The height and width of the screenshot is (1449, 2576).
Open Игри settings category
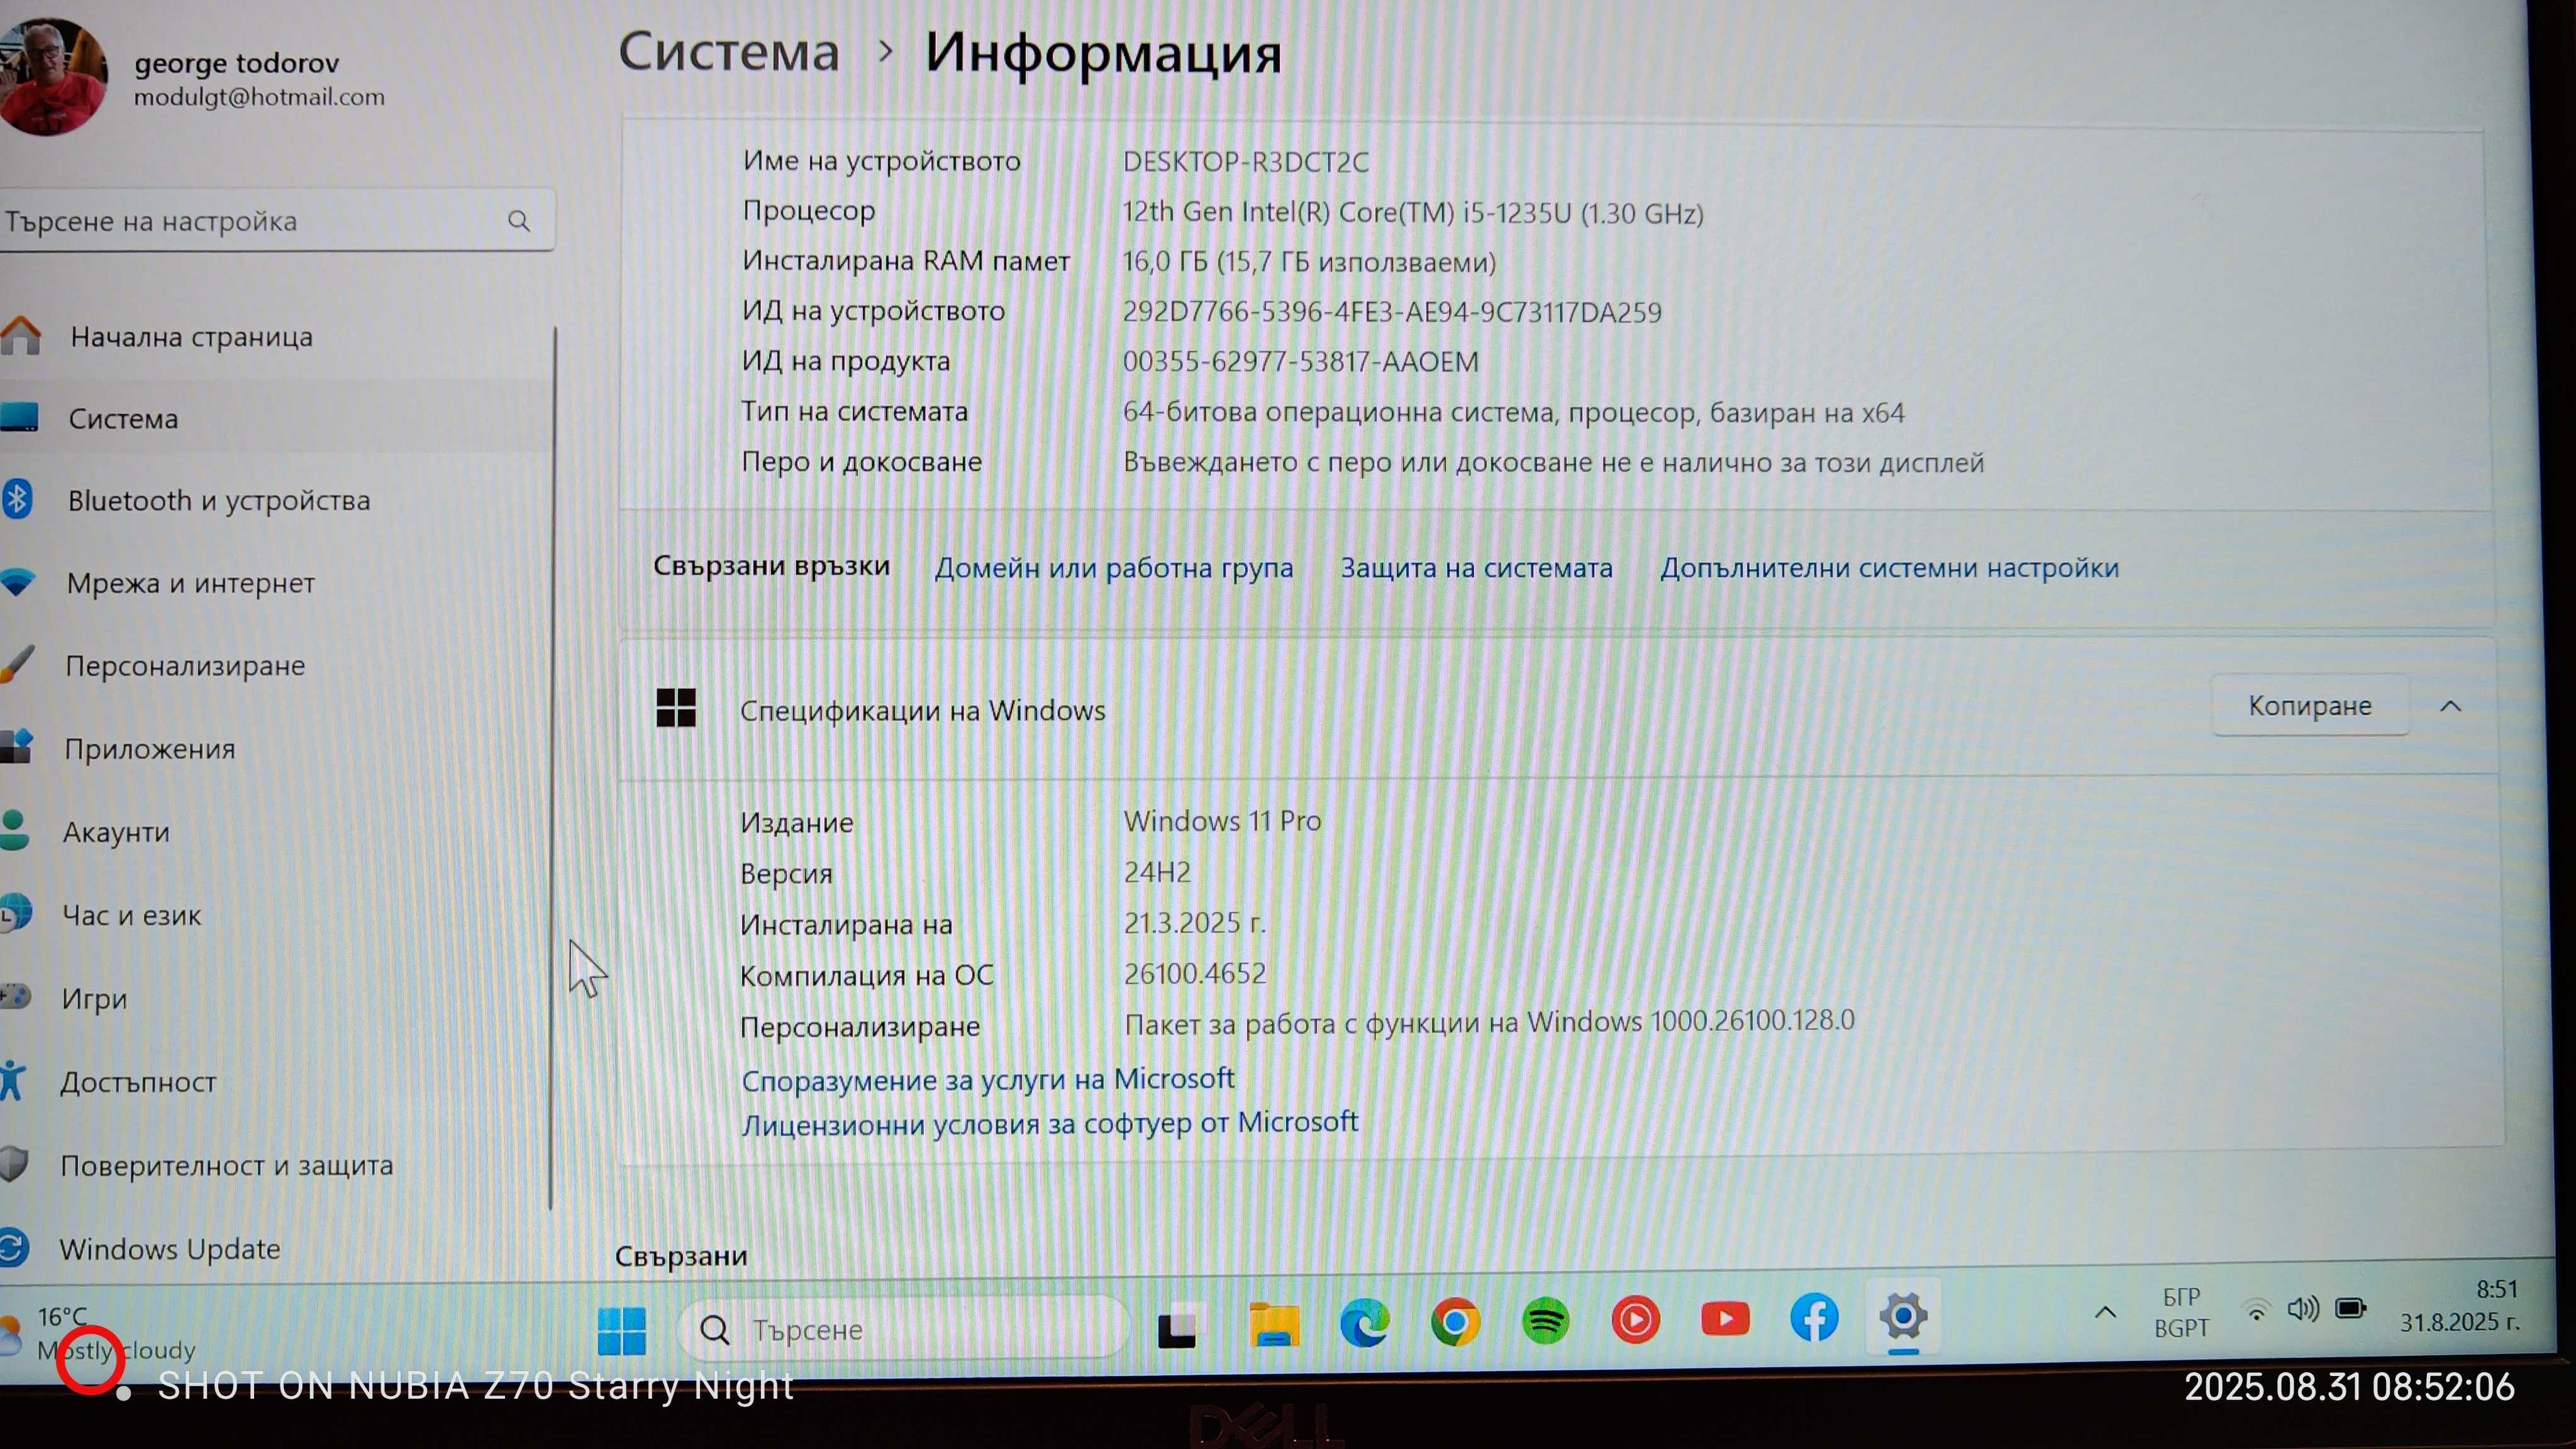click(94, 999)
